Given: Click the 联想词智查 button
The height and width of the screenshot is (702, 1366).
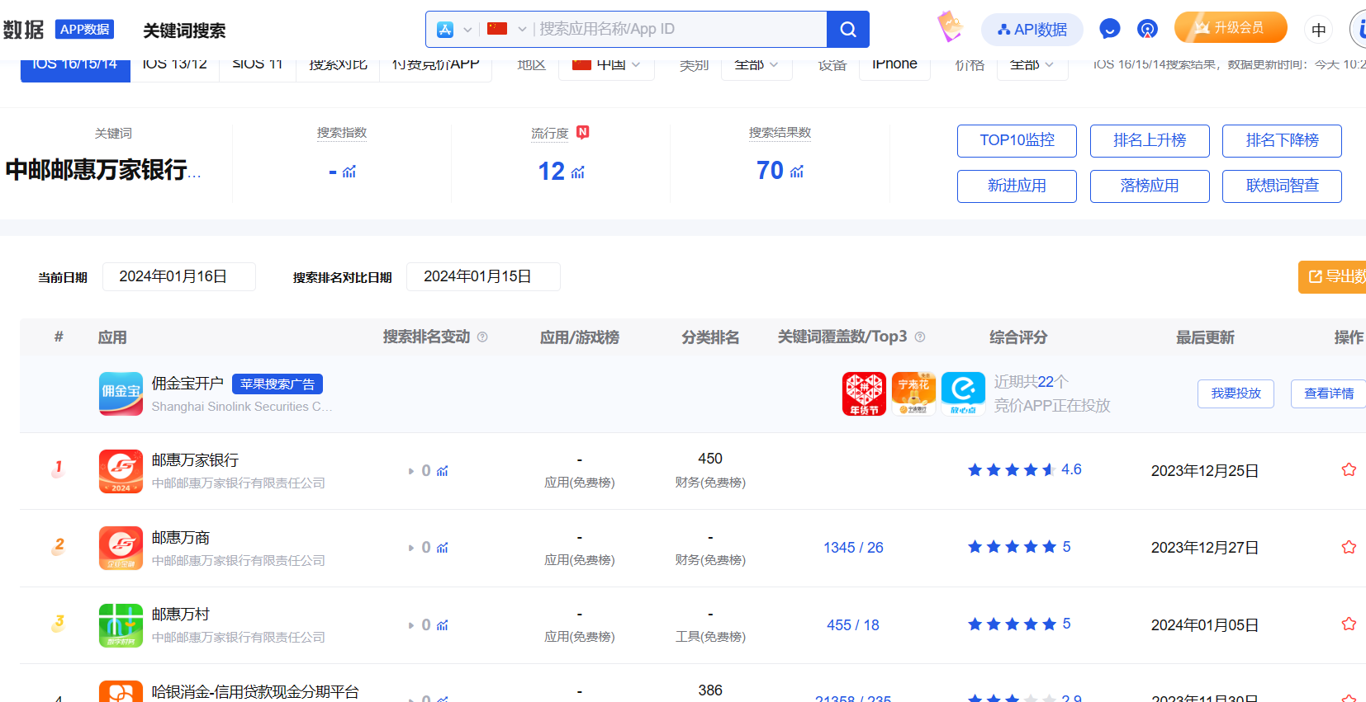Looking at the screenshot, I should pyautogui.click(x=1282, y=186).
